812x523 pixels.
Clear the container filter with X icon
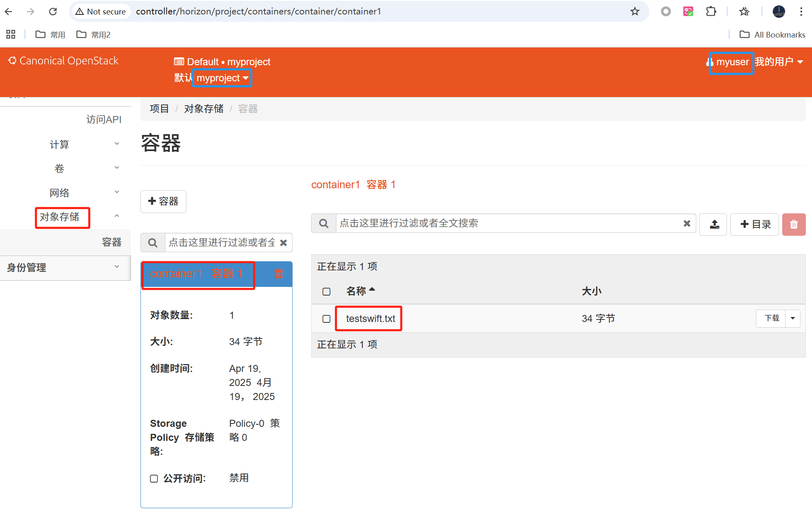click(283, 243)
